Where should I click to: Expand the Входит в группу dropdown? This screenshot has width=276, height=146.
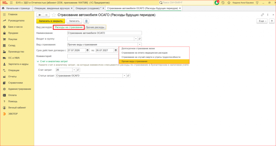136,39
